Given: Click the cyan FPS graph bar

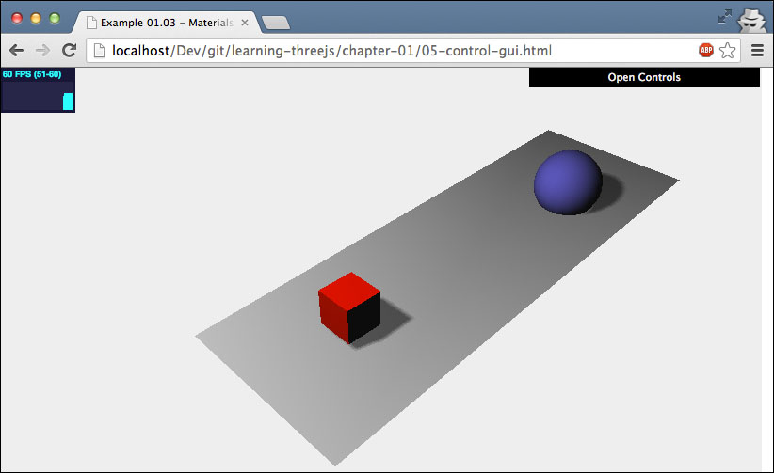Looking at the screenshot, I should tap(68, 102).
